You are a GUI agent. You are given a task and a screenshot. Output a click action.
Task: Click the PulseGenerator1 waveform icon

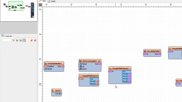[x=46, y=63]
